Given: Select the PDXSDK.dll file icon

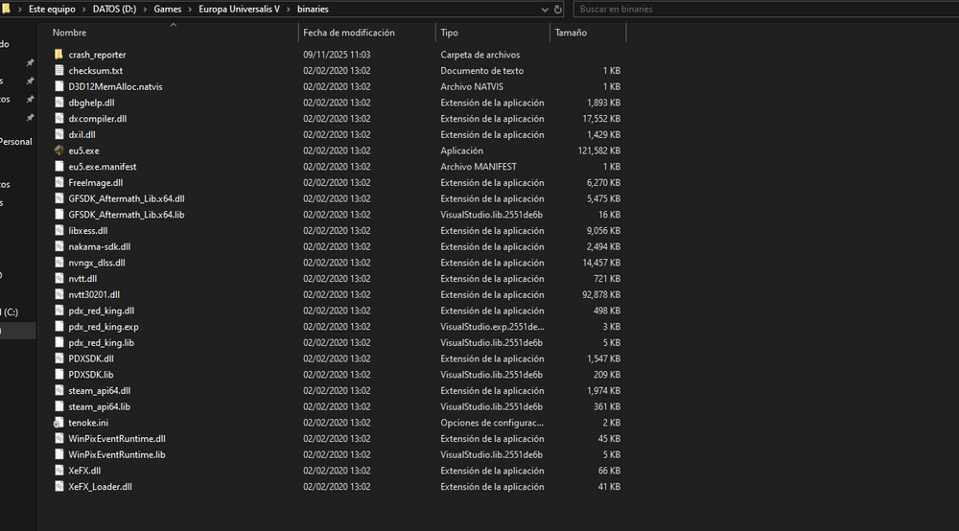Looking at the screenshot, I should [x=59, y=358].
